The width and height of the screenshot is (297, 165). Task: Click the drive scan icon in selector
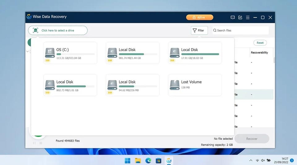[35, 30]
